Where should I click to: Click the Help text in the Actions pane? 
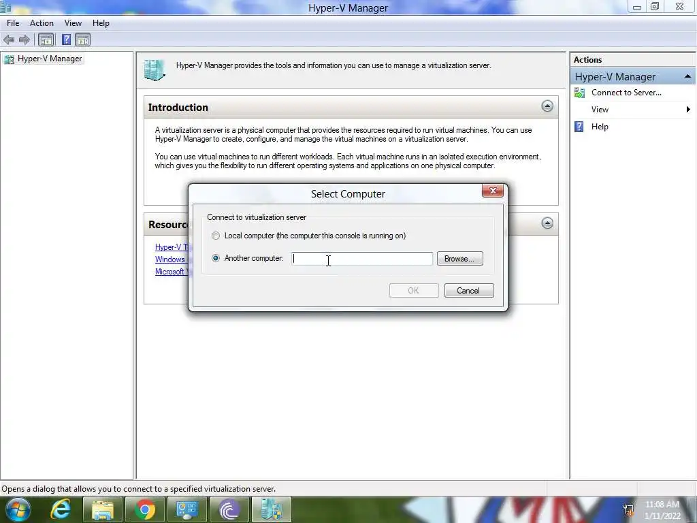[x=600, y=127]
